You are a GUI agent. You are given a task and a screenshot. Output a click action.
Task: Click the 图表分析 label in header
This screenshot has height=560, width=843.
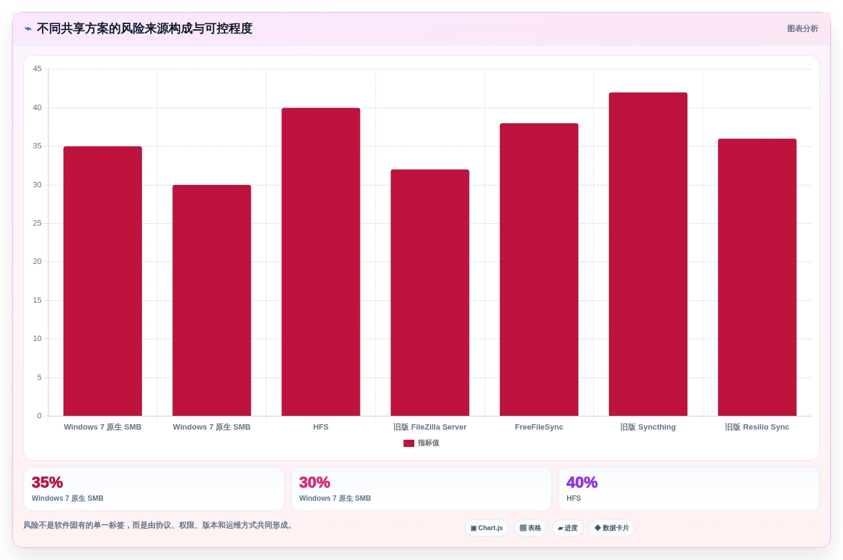802,29
